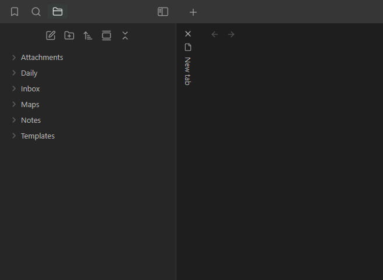Image resolution: width=383 pixels, height=280 pixels.
Task: Select the Maps folder name
Action: pos(30,105)
